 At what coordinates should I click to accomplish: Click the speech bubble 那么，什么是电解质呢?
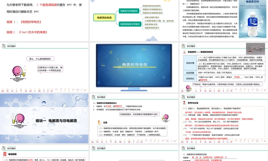click(x=40, y=59)
